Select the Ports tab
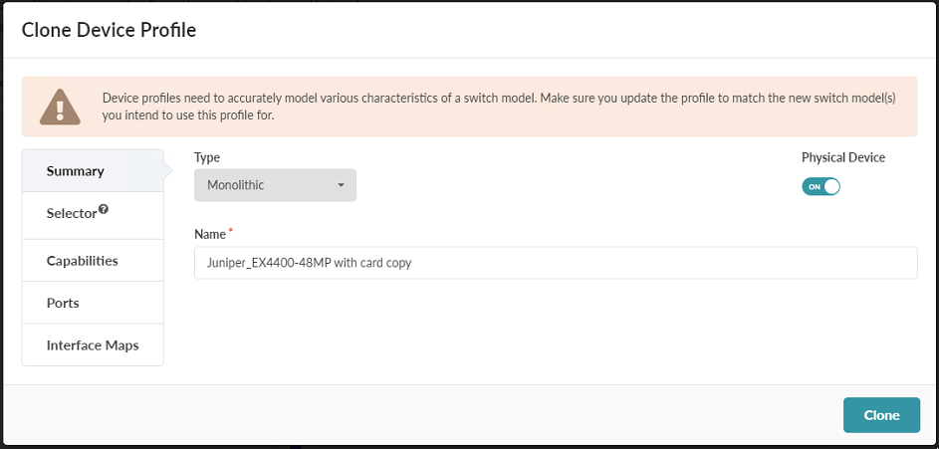 [63, 303]
